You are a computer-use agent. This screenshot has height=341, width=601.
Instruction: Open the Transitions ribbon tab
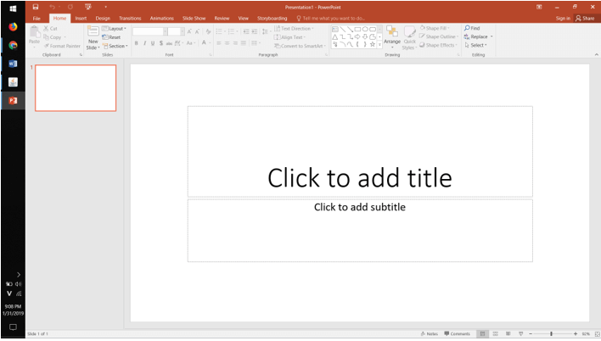[x=130, y=18]
